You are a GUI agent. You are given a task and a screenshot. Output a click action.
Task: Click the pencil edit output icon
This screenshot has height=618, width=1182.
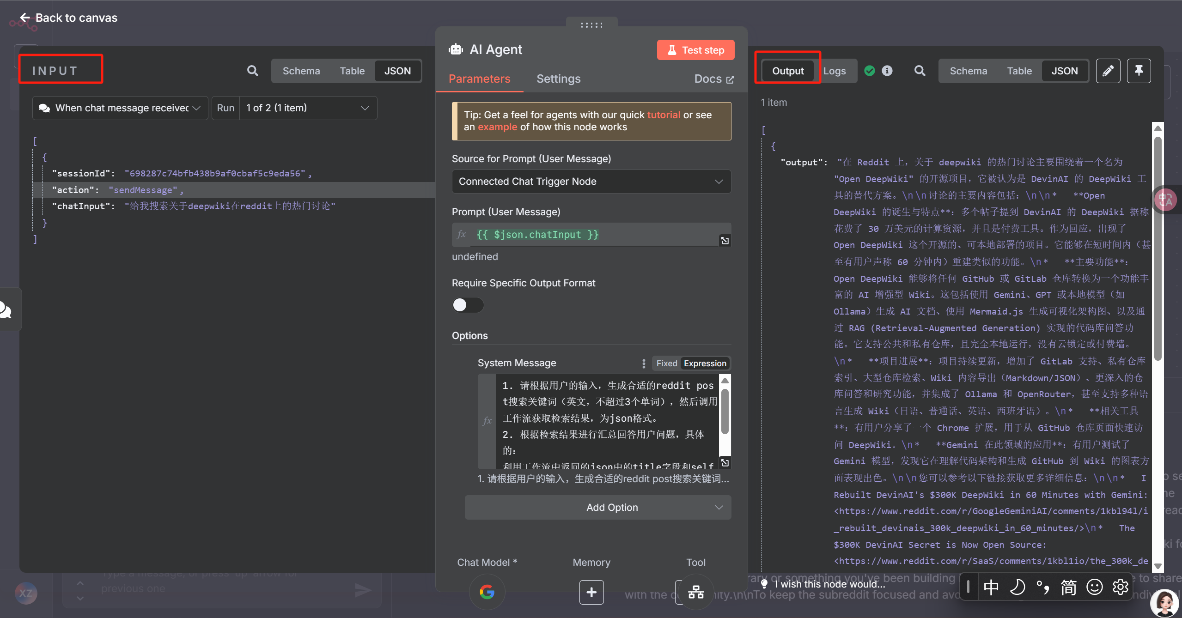[1108, 71]
